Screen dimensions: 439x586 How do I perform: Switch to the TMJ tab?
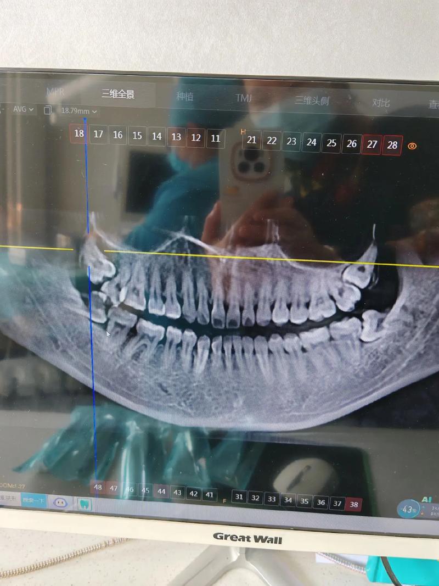point(244,98)
